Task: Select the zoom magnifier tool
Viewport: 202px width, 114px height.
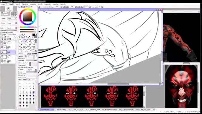Action: (x=22, y=37)
